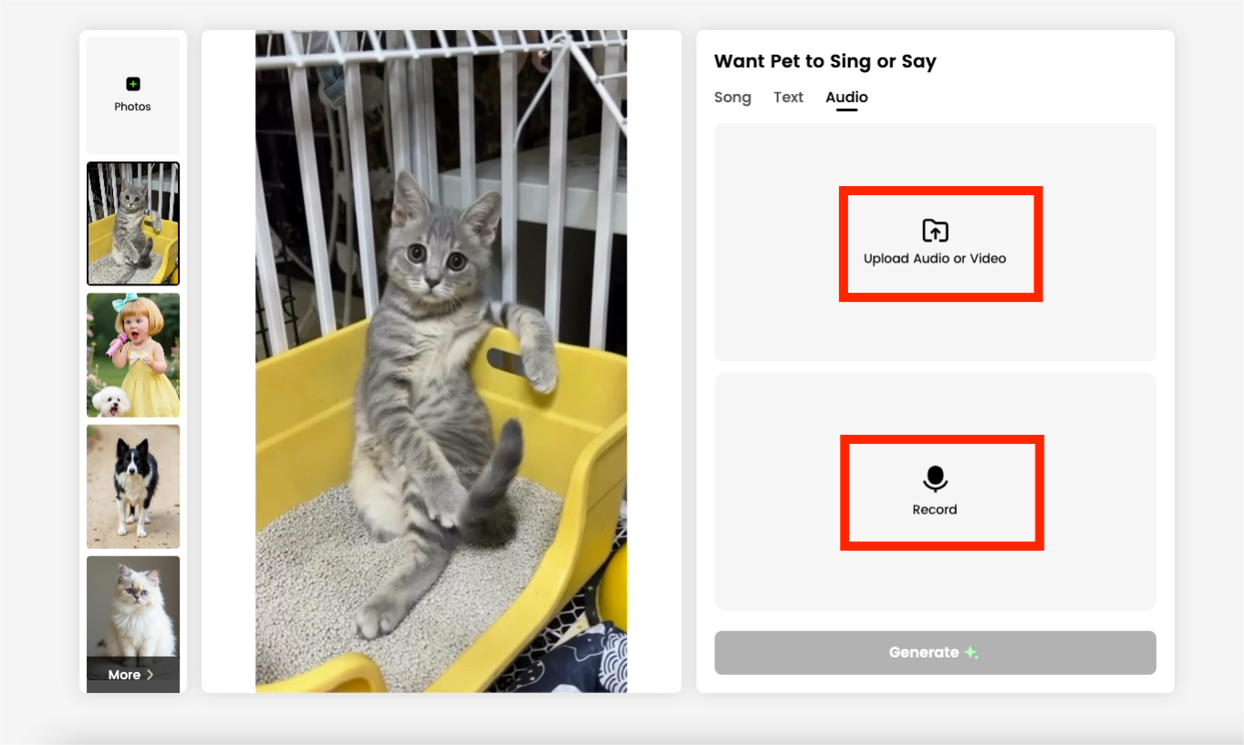Viewport: 1244px width, 745px height.
Task: Click the green plus icon above Photos
Action: pos(133,84)
